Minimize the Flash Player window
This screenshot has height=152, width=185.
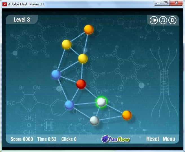tap(158, 3)
